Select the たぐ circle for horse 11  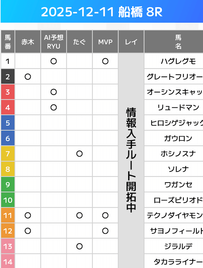[80, 215]
